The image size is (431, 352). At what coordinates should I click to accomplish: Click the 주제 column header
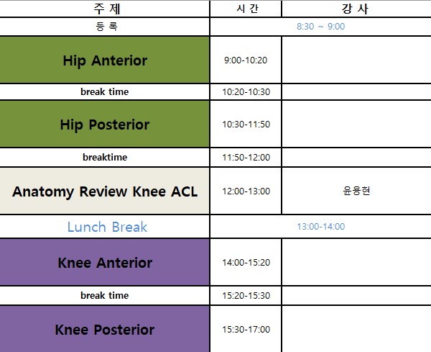[x=105, y=9]
